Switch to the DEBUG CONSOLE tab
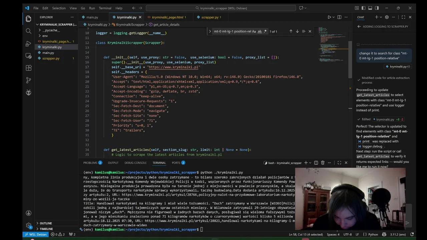This screenshot has width=427, height=240. [135, 163]
